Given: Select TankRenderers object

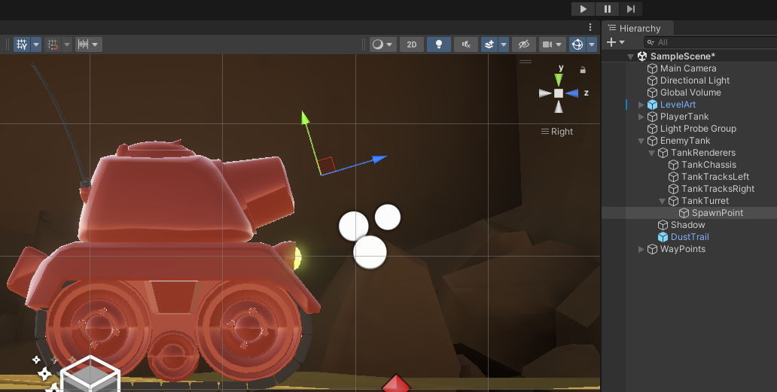Looking at the screenshot, I should click(x=702, y=153).
